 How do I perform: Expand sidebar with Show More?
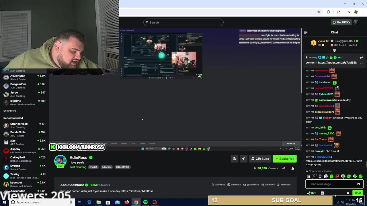[x=10, y=111]
